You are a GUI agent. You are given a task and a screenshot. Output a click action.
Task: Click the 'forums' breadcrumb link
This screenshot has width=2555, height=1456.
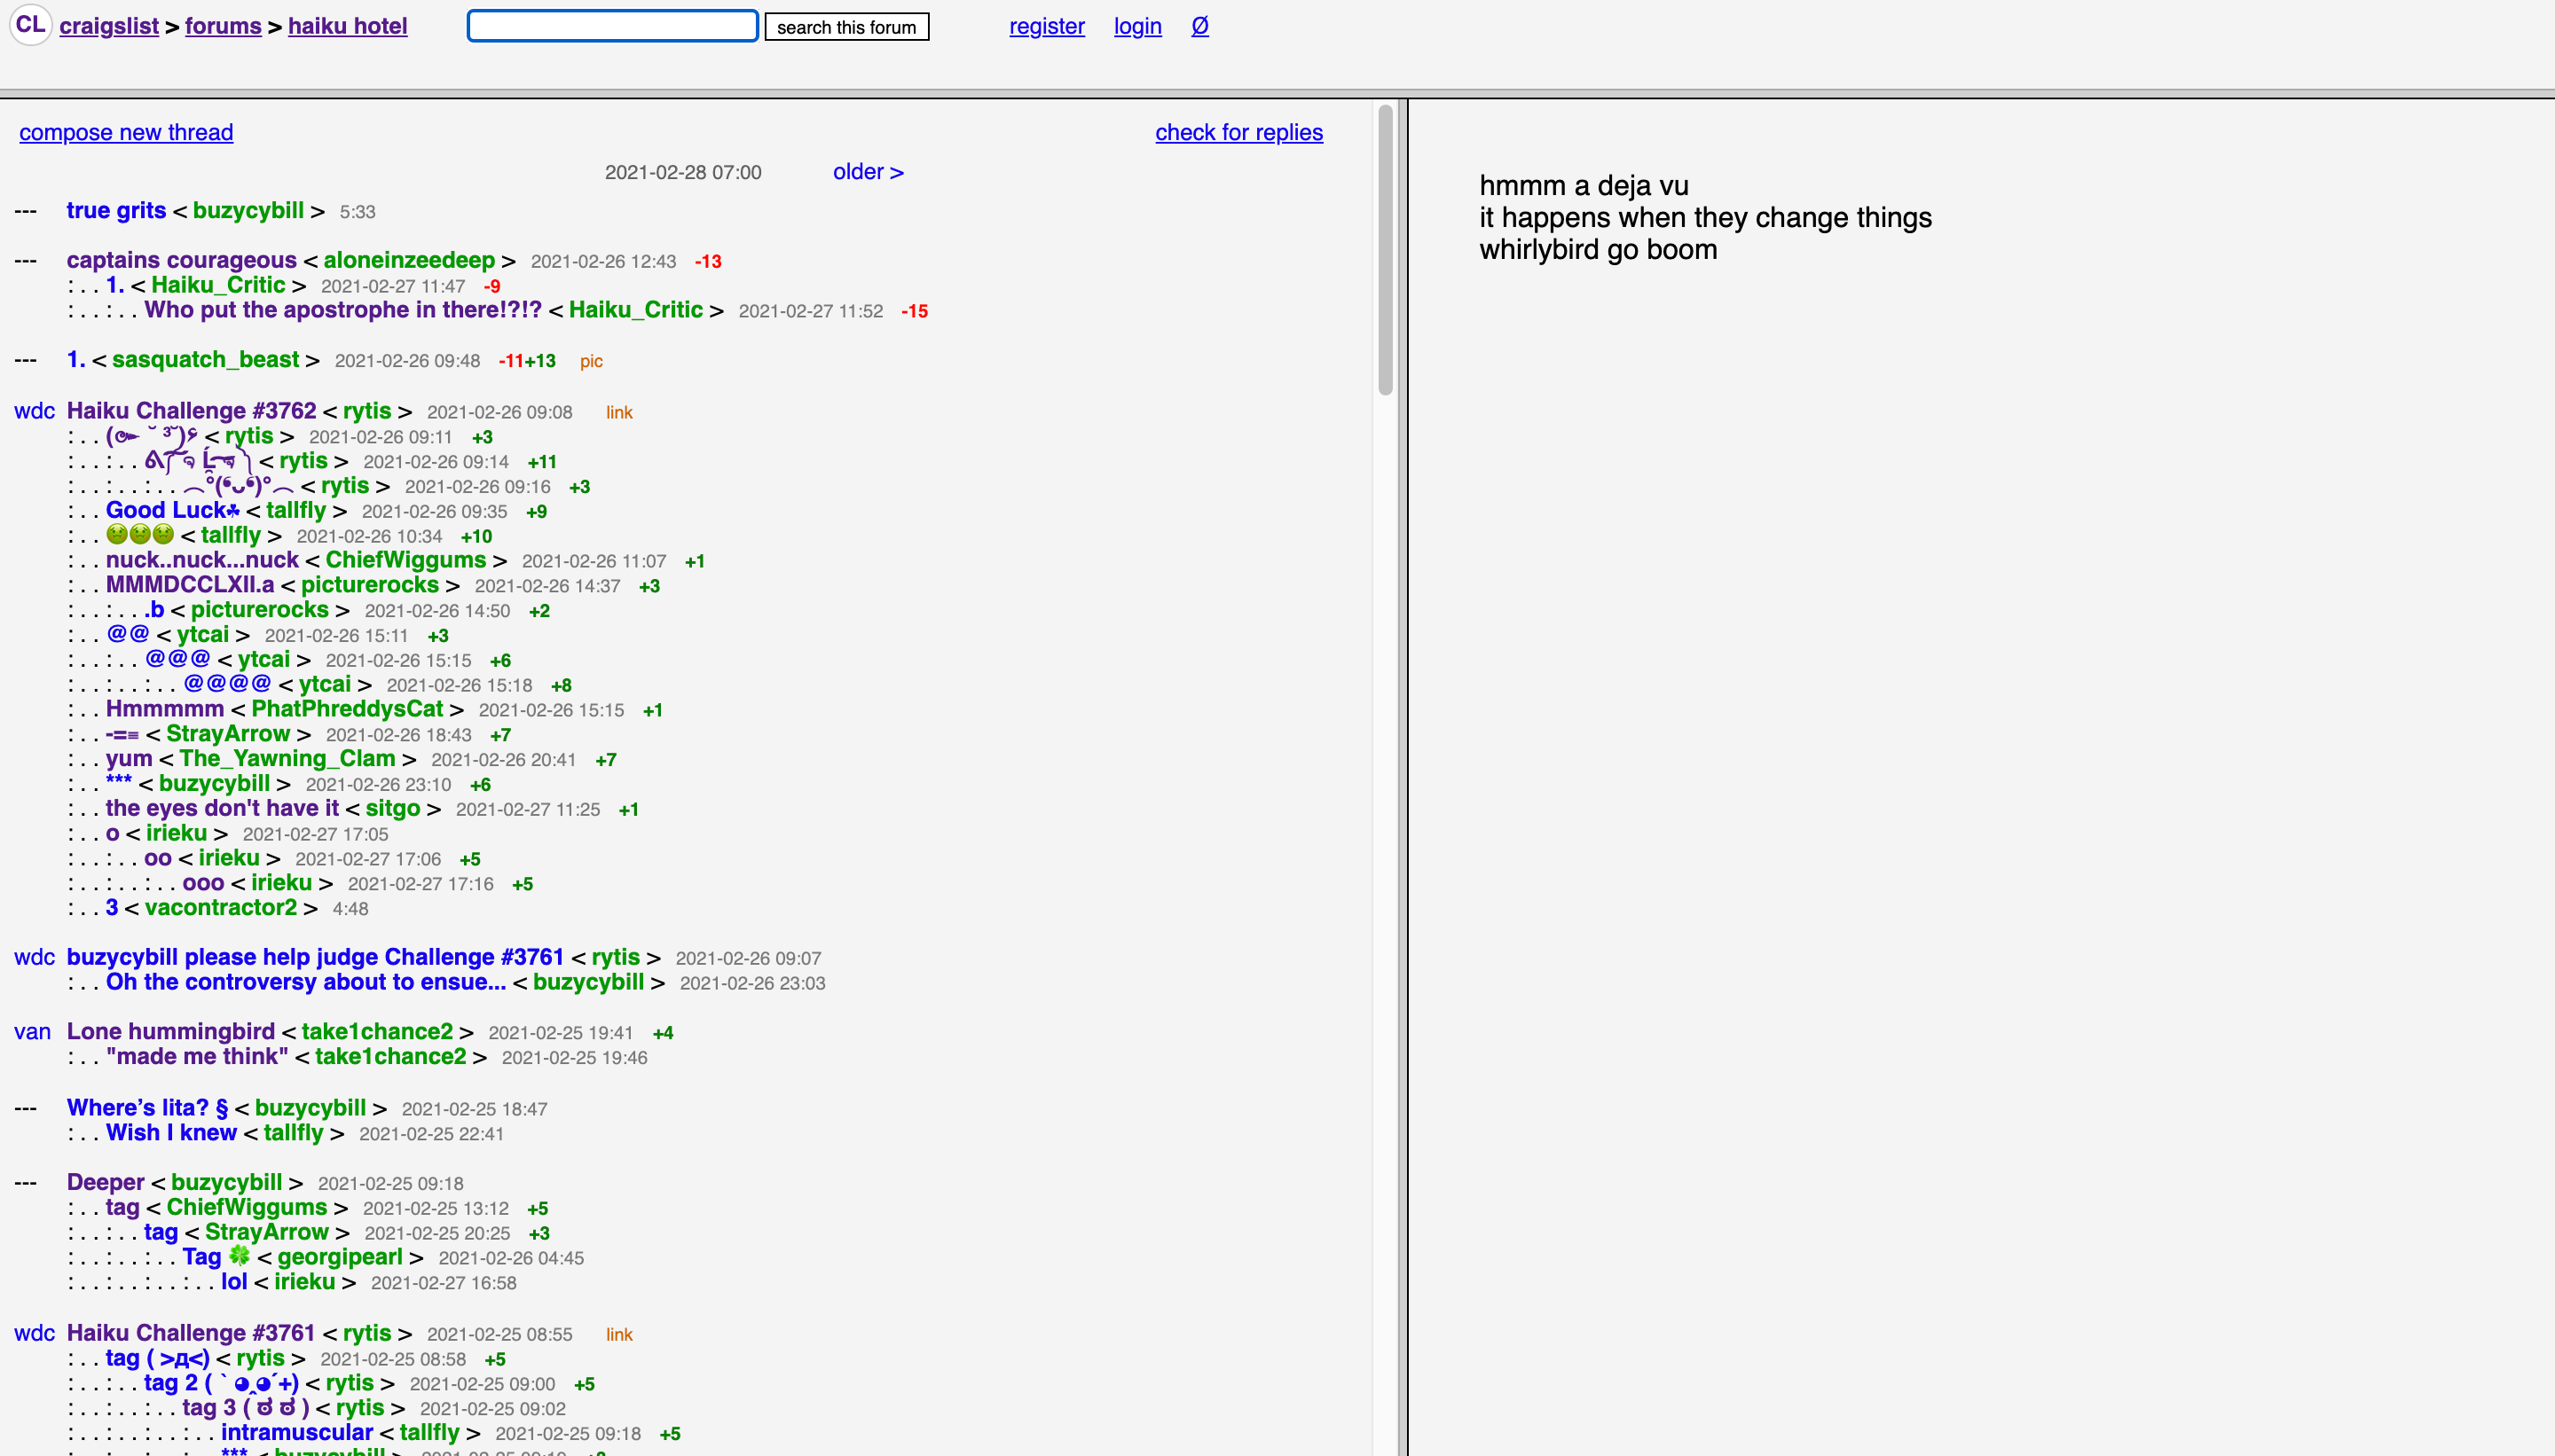[x=223, y=26]
